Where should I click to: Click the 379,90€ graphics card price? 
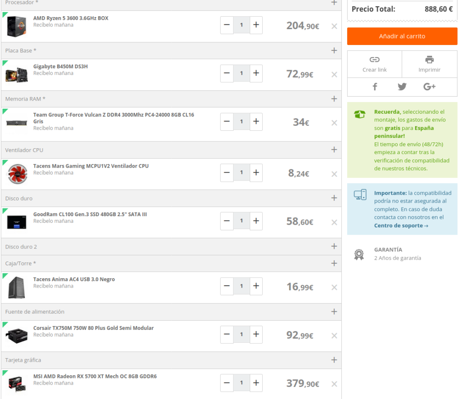[x=303, y=383]
